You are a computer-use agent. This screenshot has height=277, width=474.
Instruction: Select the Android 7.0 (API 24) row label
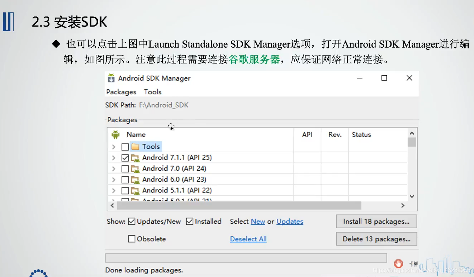[174, 168]
